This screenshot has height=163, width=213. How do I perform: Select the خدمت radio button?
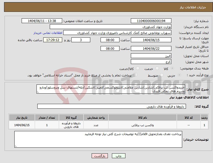(x=157, y=68)
